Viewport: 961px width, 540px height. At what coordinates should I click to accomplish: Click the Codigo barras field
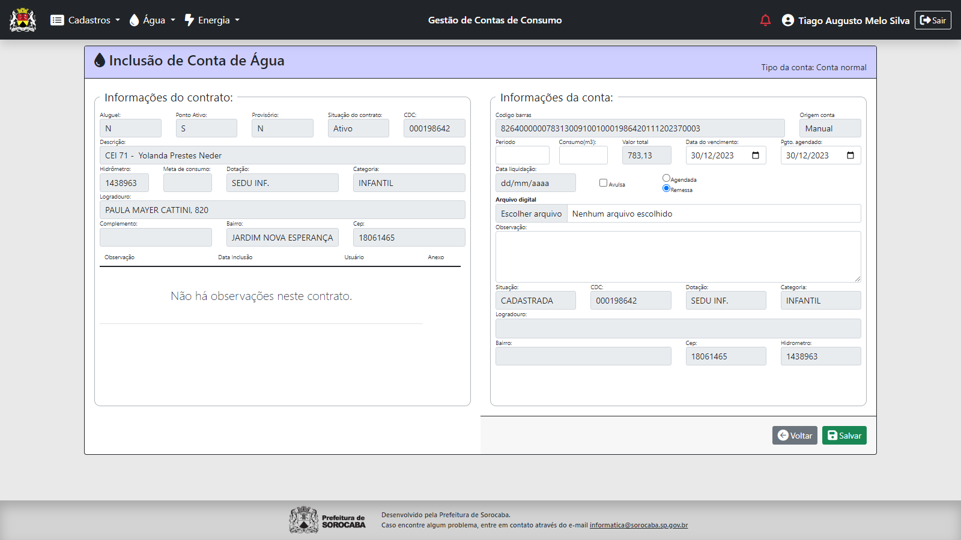coord(640,128)
